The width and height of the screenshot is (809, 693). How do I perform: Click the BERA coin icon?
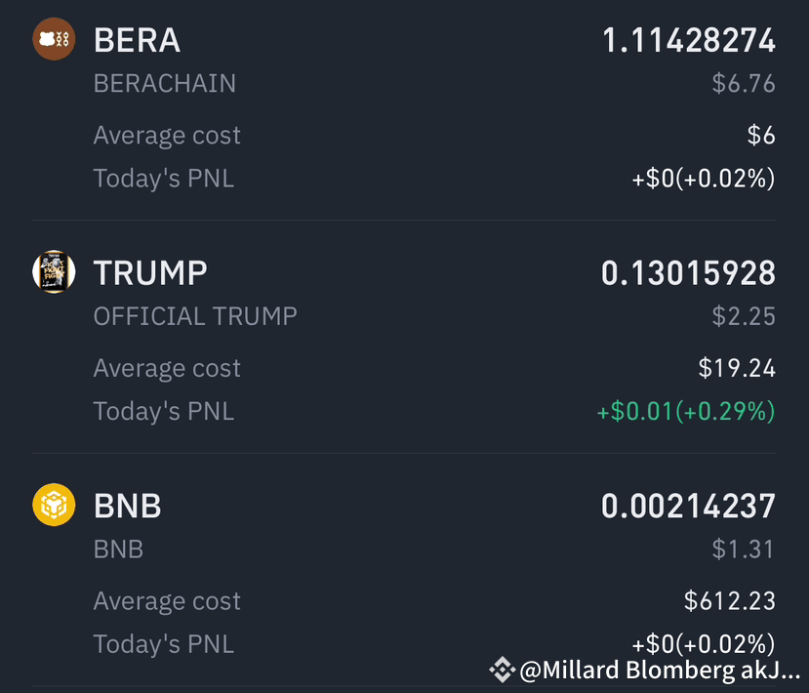click(x=54, y=39)
